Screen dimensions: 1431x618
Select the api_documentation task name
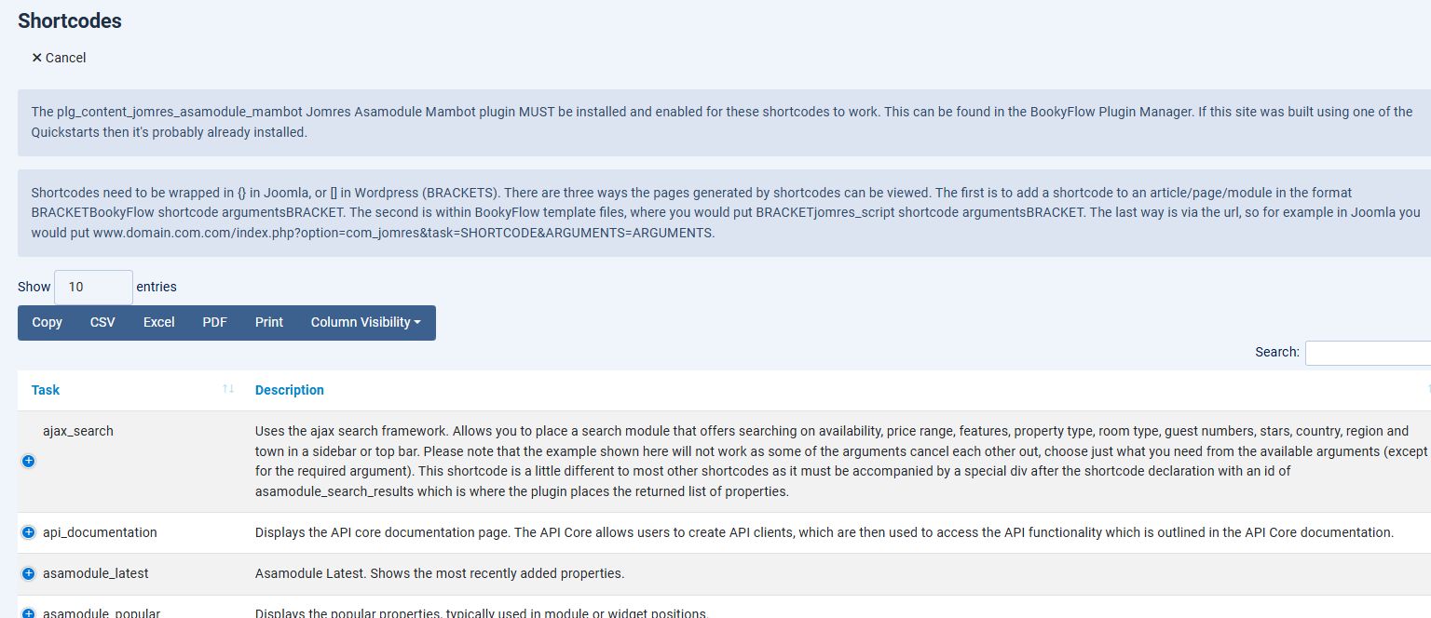[x=100, y=532]
